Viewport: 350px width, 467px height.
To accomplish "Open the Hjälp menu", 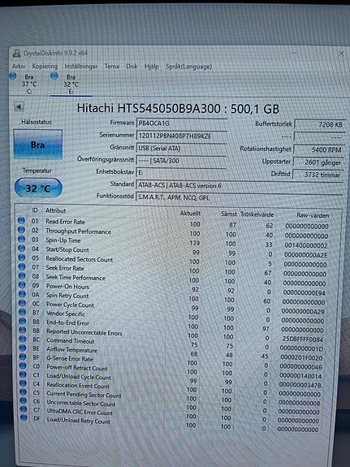I will pos(151,67).
